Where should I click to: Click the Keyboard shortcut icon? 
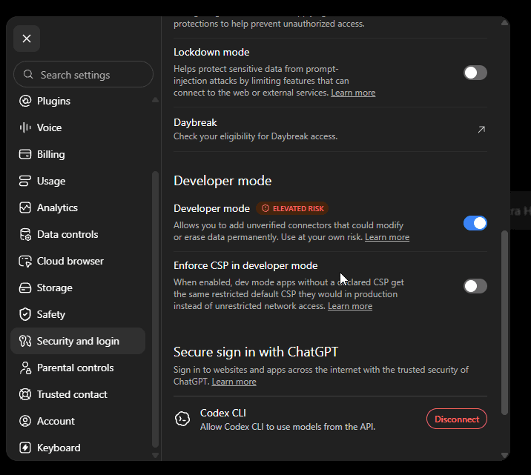click(25, 448)
